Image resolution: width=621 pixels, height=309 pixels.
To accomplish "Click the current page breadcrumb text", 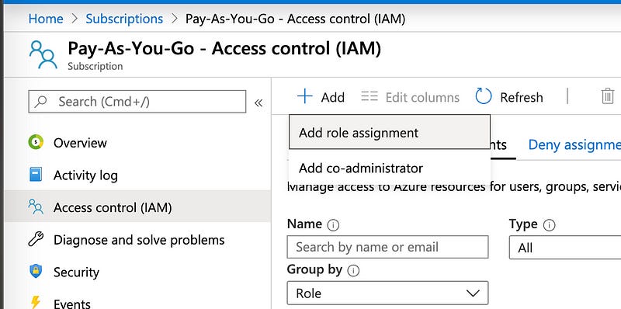I will [x=296, y=19].
